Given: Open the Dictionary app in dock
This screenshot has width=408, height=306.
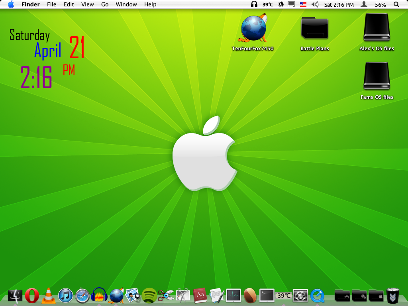Looking at the screenshot, I should (200, 296).
